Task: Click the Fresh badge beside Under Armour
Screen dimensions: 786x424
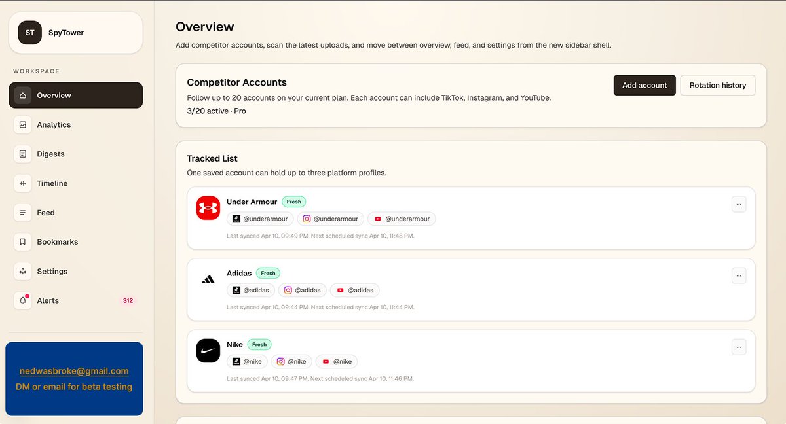Action: tap(294, 202)
